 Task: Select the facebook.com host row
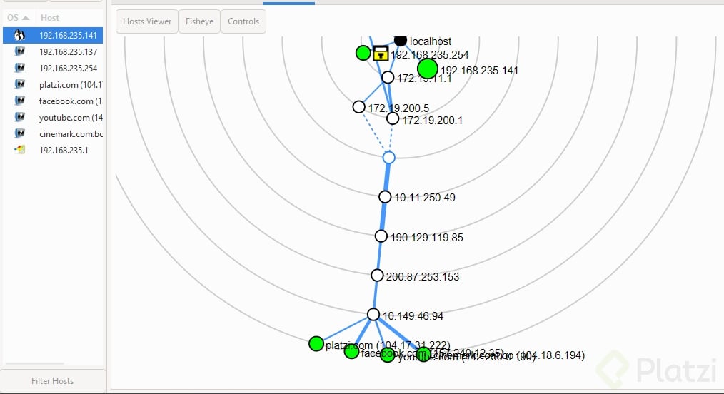53,101
